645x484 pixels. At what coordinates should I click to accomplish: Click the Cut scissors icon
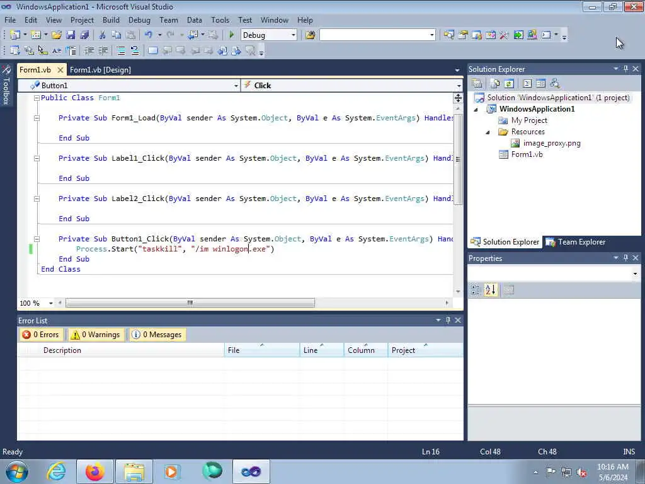click(102, 35)
